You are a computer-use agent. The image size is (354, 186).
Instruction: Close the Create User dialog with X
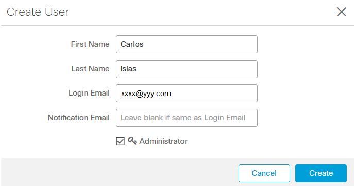point(341,12)
